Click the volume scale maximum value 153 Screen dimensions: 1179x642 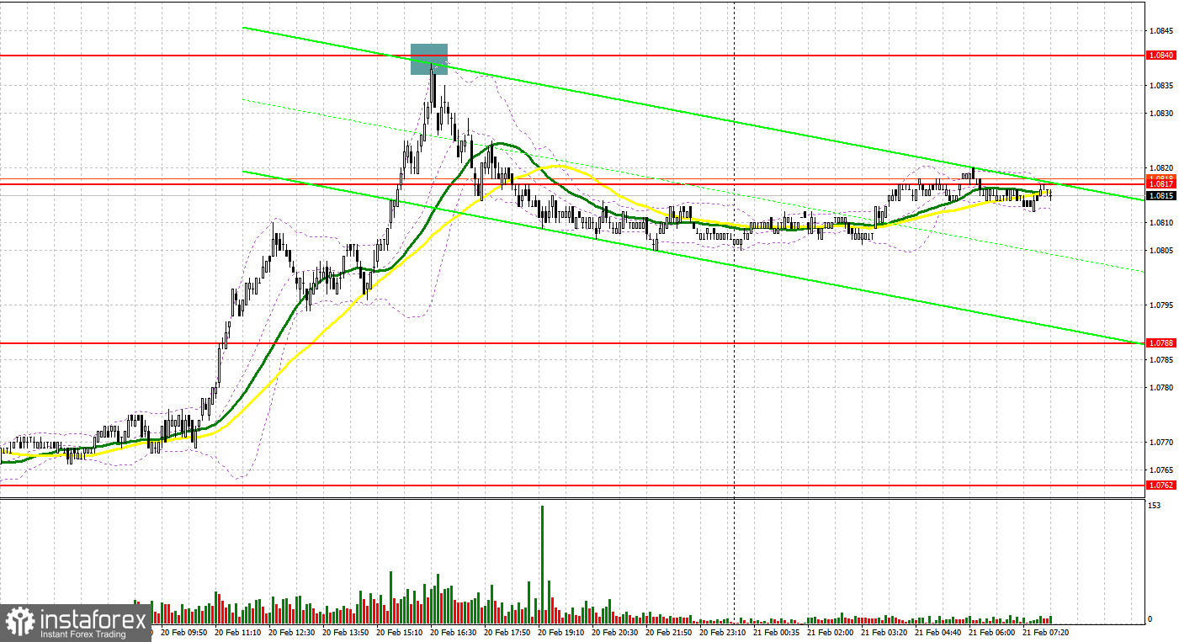[x=1155, y=506]
